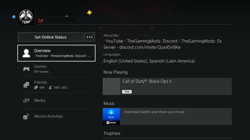This screenshot has width=250, height=140.
Task: Click the large Friends faces icon
Action: pos(26,85)
